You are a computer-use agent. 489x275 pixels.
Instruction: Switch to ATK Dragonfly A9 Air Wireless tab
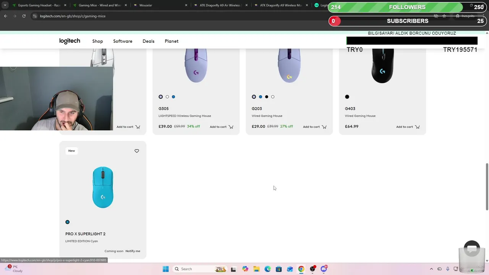(x=220, y=5)
